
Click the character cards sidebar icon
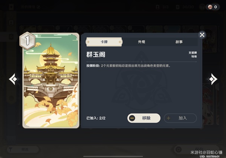(x=11, y=23)
